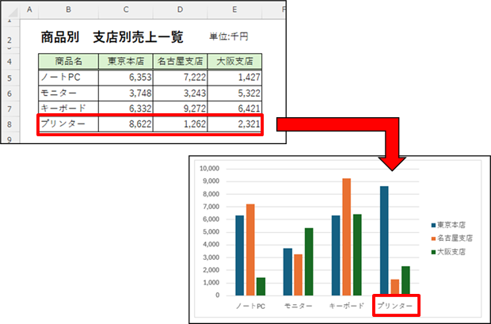Select column C header
Screen dimensions: 491x324
125,10
